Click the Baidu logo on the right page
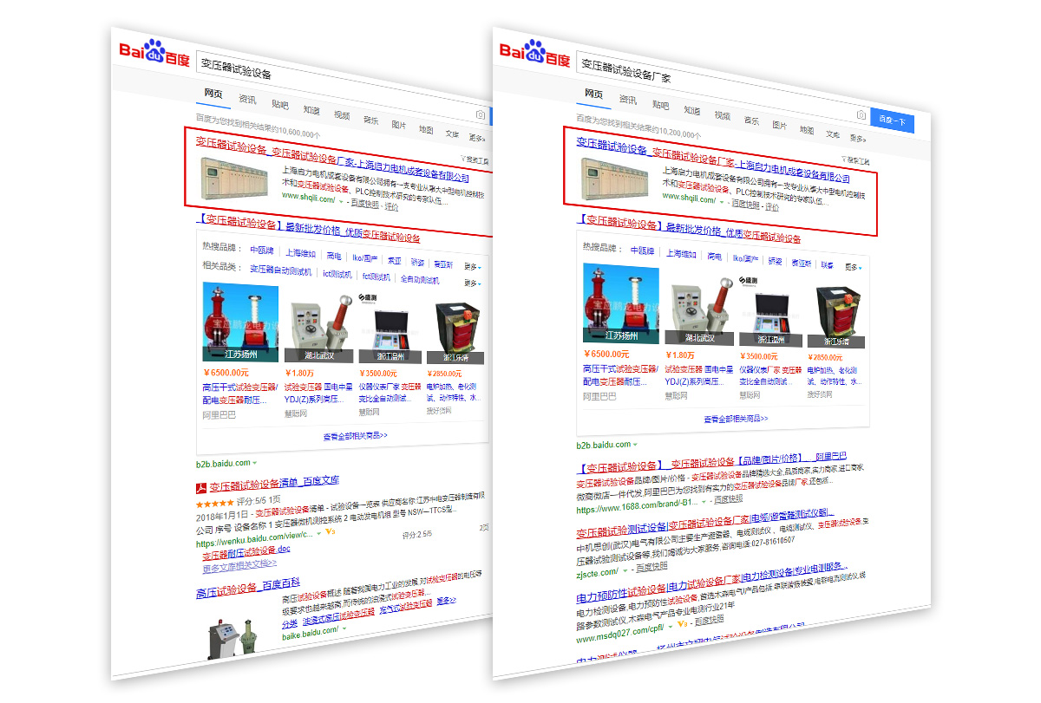Screen dimensions: 1041x703 [534, 53]
